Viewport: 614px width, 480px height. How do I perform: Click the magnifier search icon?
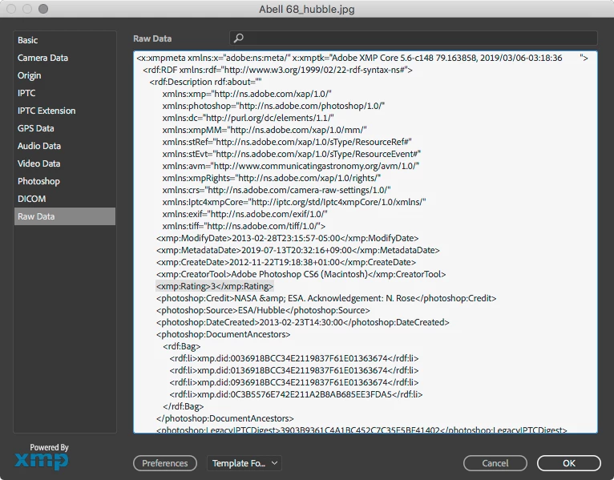tap(239, 38)
